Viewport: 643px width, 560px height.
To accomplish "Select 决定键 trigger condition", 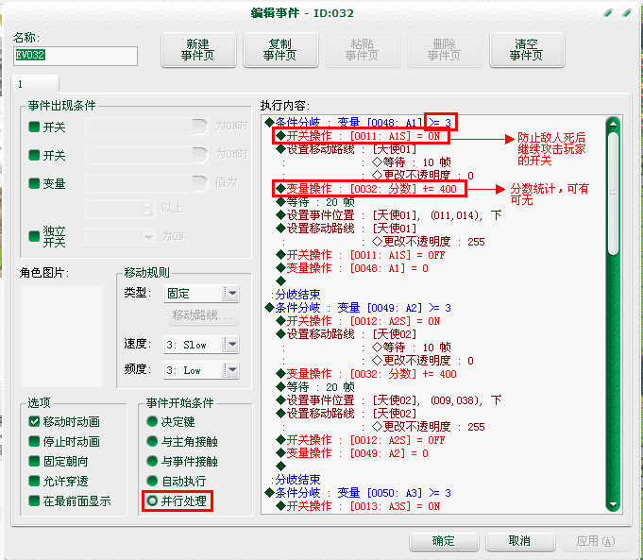I will (152, 421).
